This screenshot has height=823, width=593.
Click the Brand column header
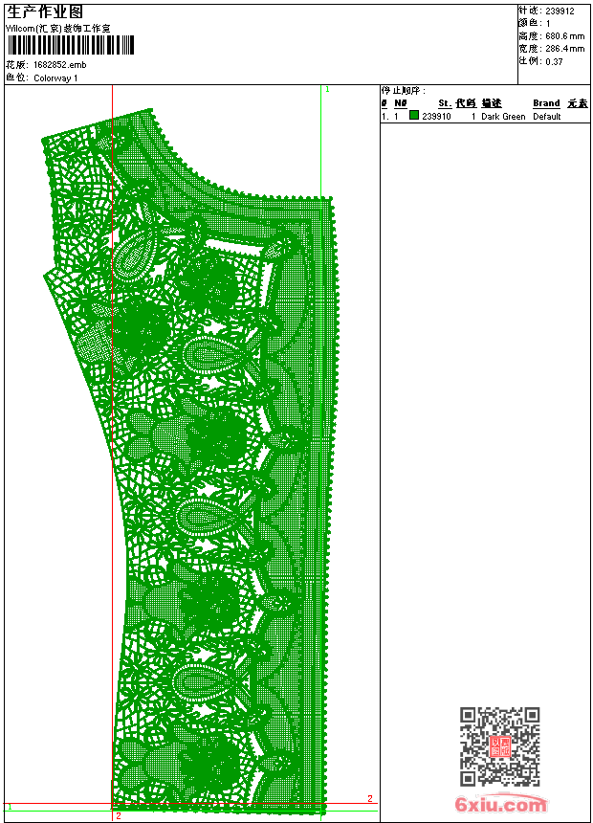click(x=546, y=103)
